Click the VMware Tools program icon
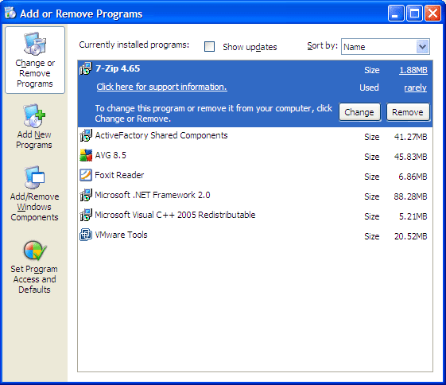The image size is (446, 385). [x=86, y=235]
